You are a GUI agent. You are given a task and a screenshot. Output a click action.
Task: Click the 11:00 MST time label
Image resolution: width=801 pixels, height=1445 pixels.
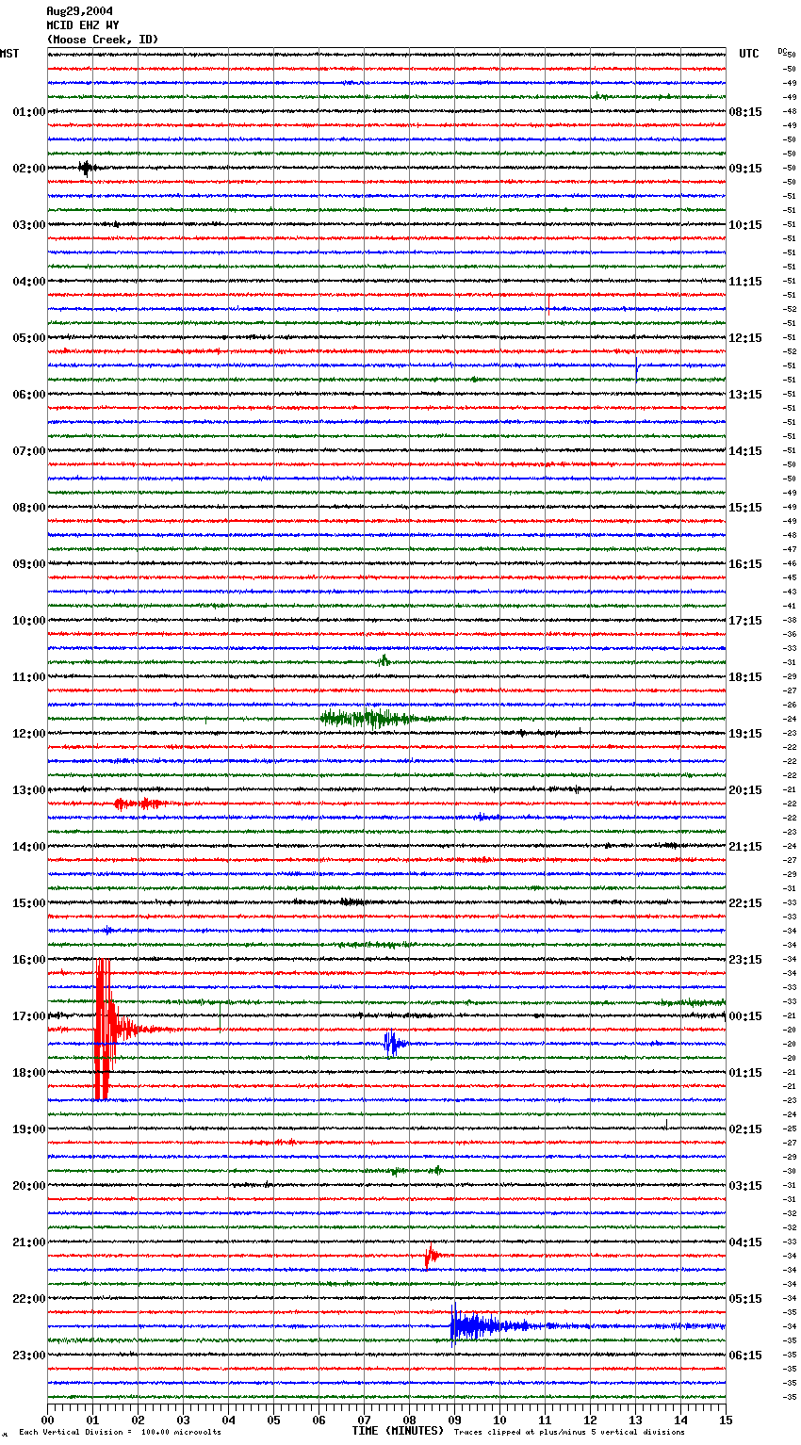(29, 677)
